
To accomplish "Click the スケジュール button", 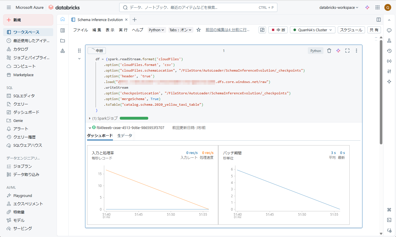I will click(351, 30).
